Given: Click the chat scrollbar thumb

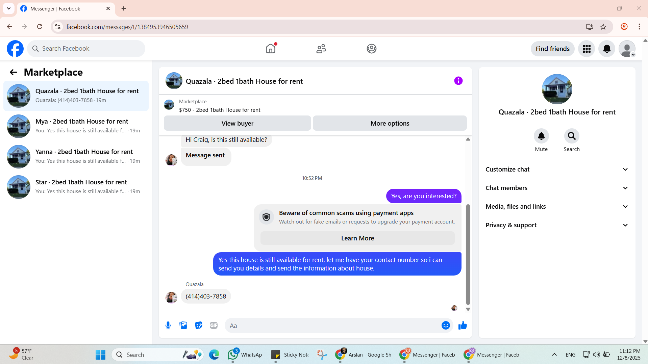Looking at the screenshot, I should [x=468, y=255].
